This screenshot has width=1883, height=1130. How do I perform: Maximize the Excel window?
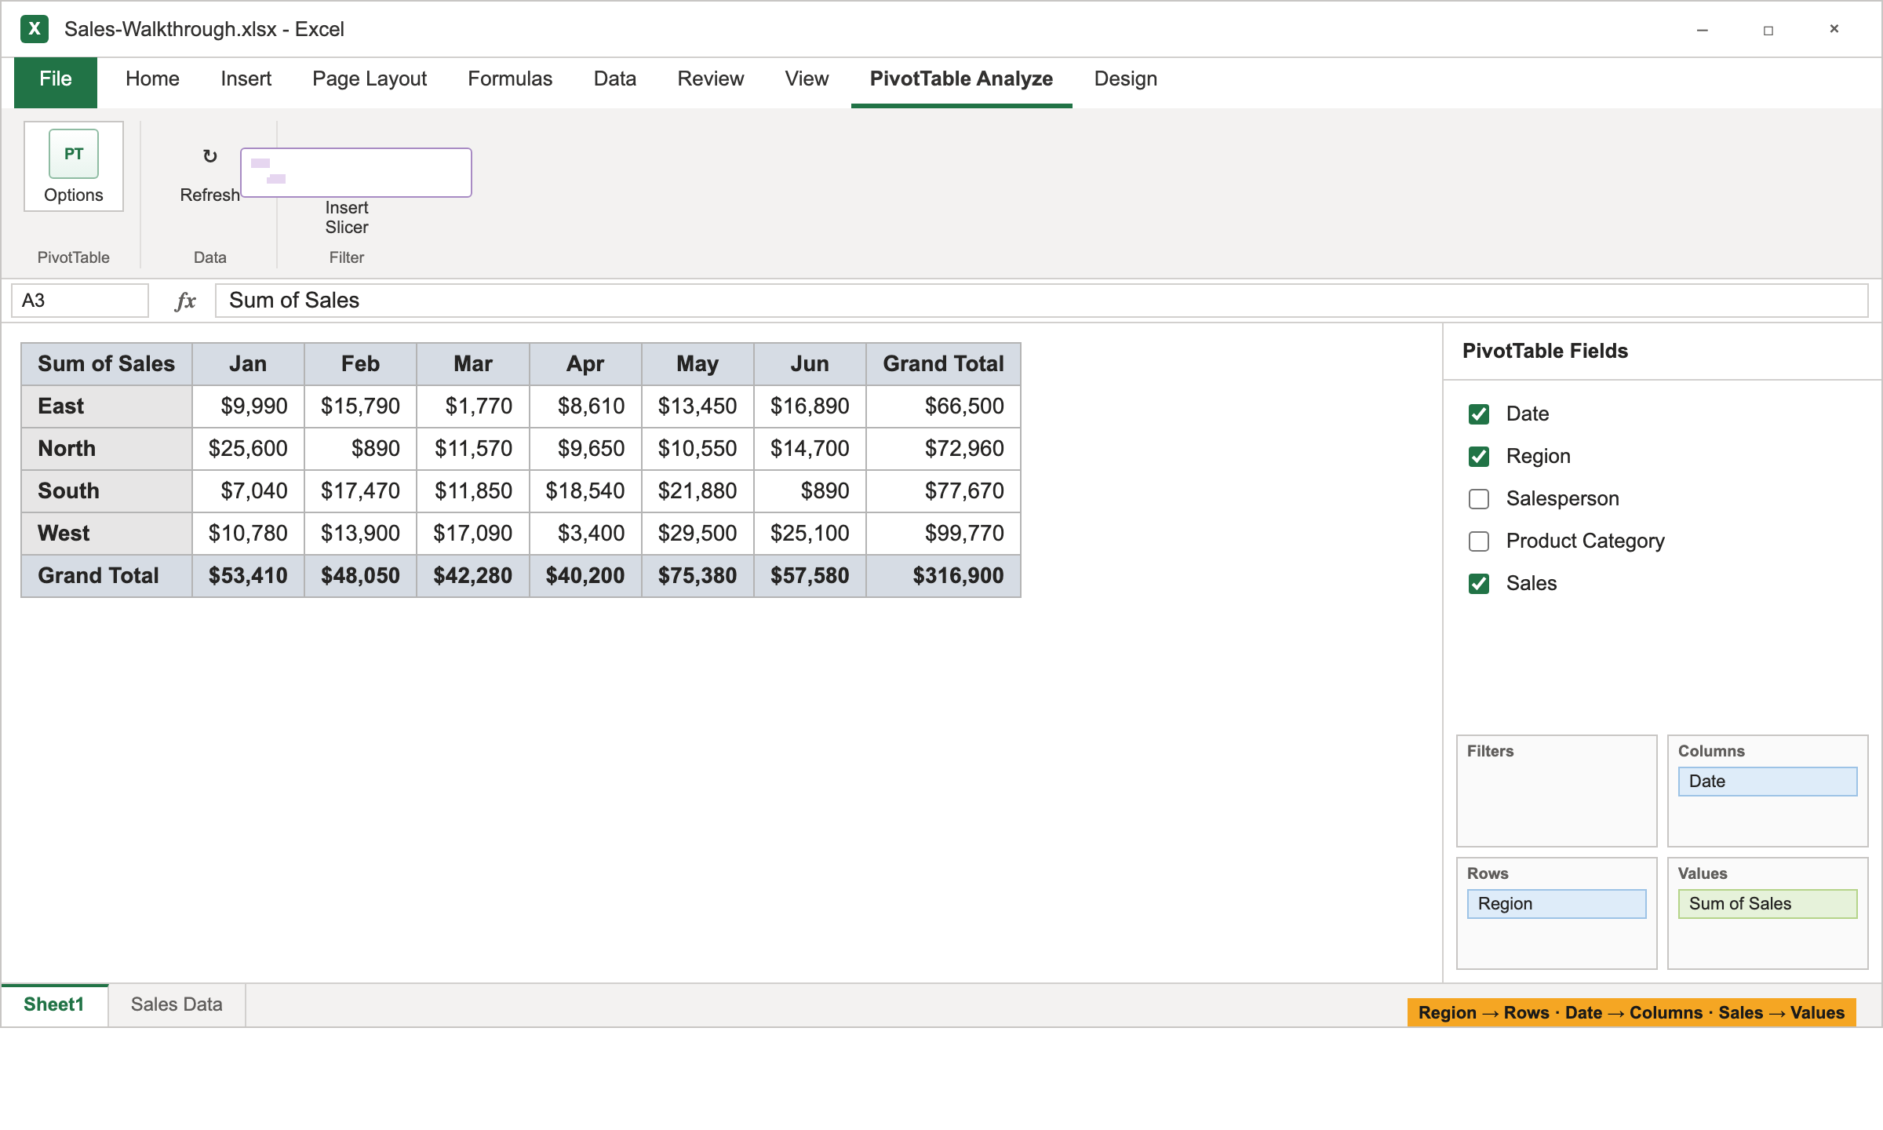(1768, 30)
